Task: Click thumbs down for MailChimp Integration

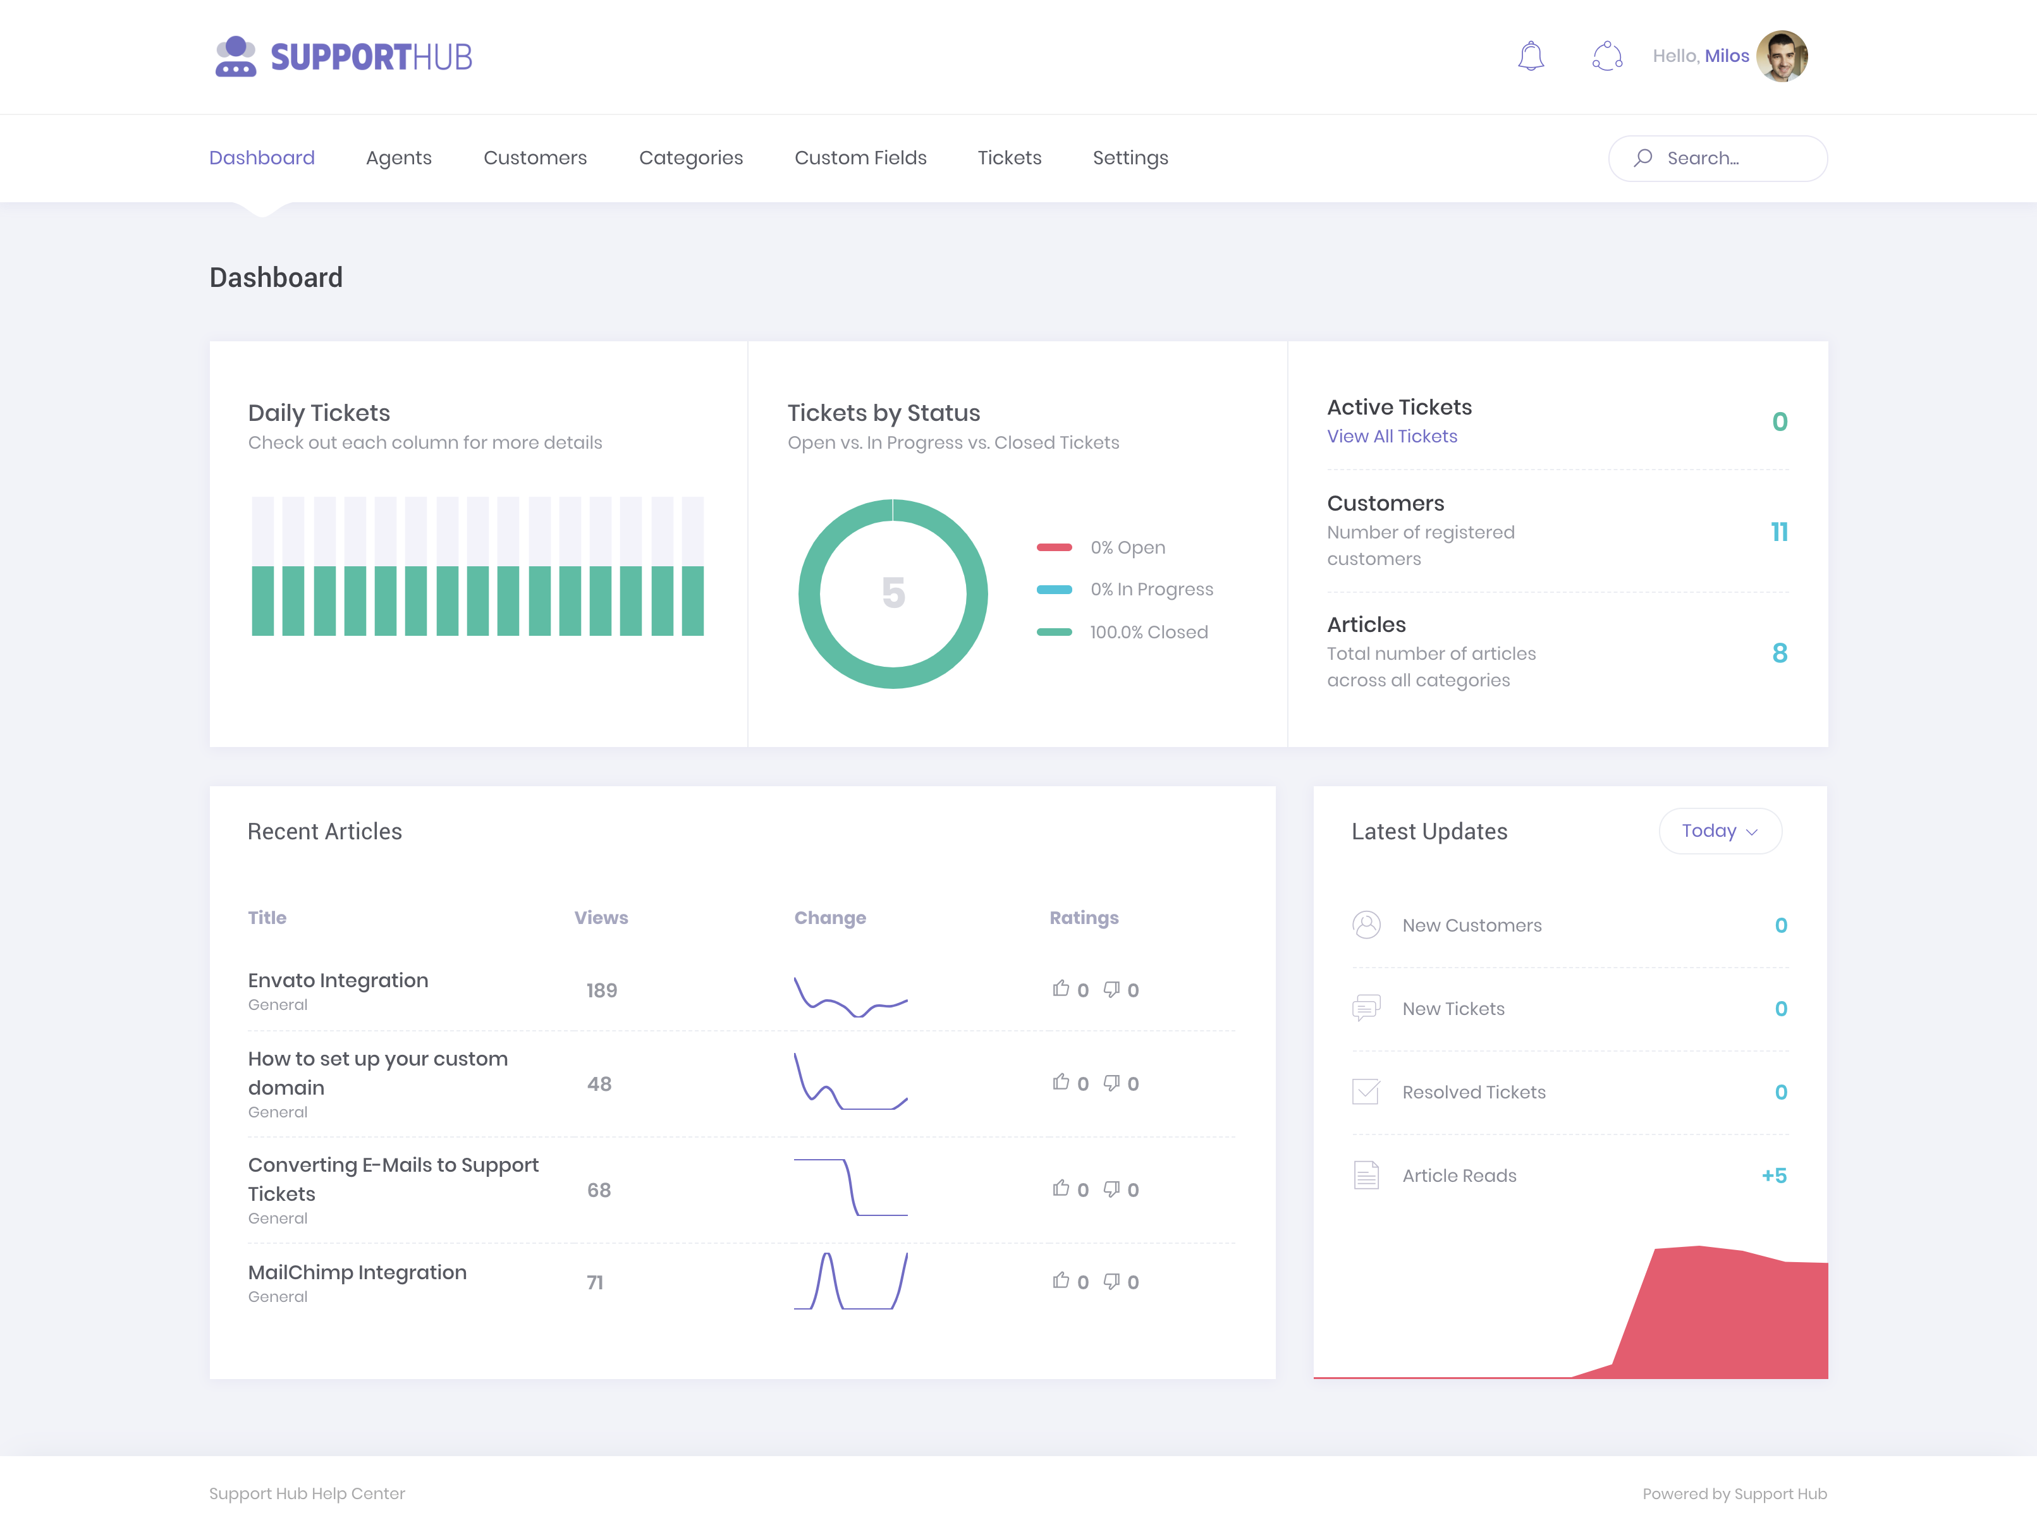Action: click(x=1111, y=1280)
